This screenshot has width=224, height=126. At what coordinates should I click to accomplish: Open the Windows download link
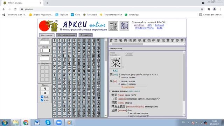(139, 25)
